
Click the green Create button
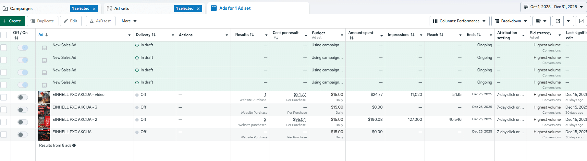click(x=12, y=21)
